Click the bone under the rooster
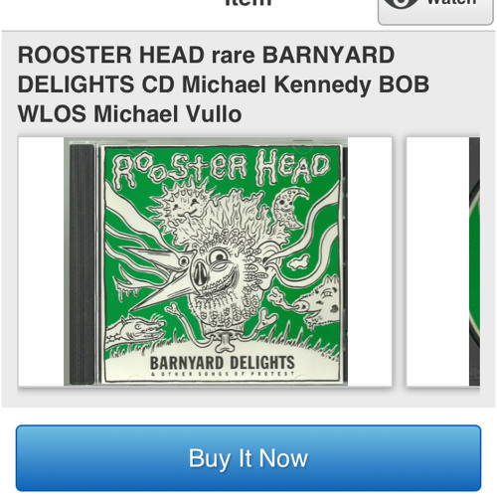 point(226,343)
